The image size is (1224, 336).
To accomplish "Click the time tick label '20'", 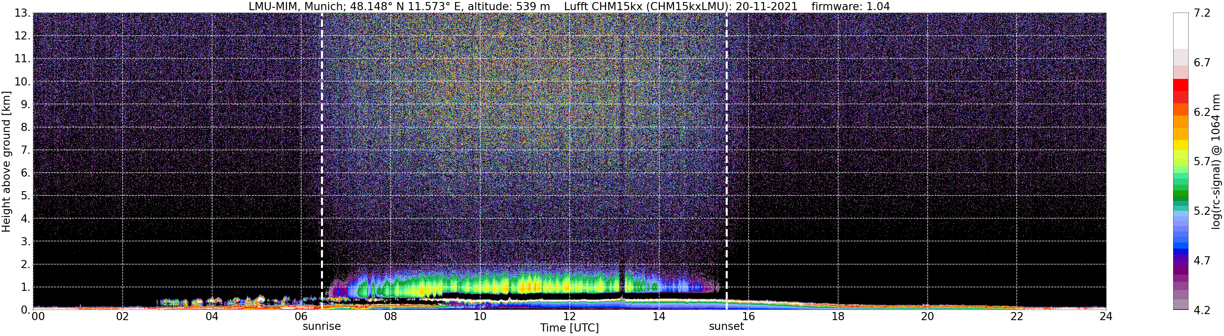I will [927, 316].
